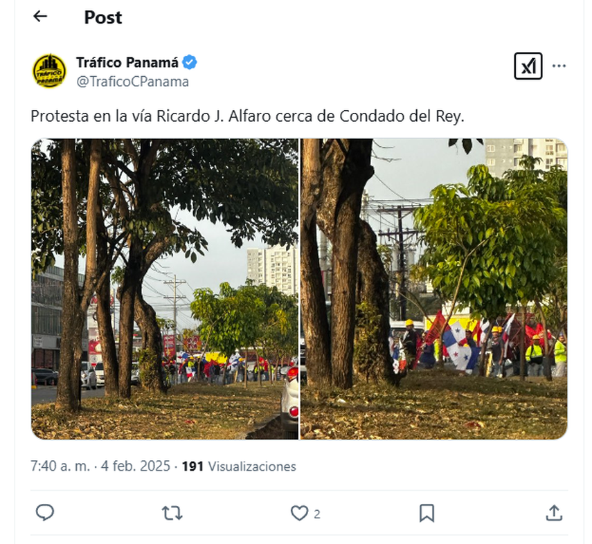Click the Tráfico Panamá display name
Image resolution: width=592 pixels, height=544 pixels.
[127, 62]
